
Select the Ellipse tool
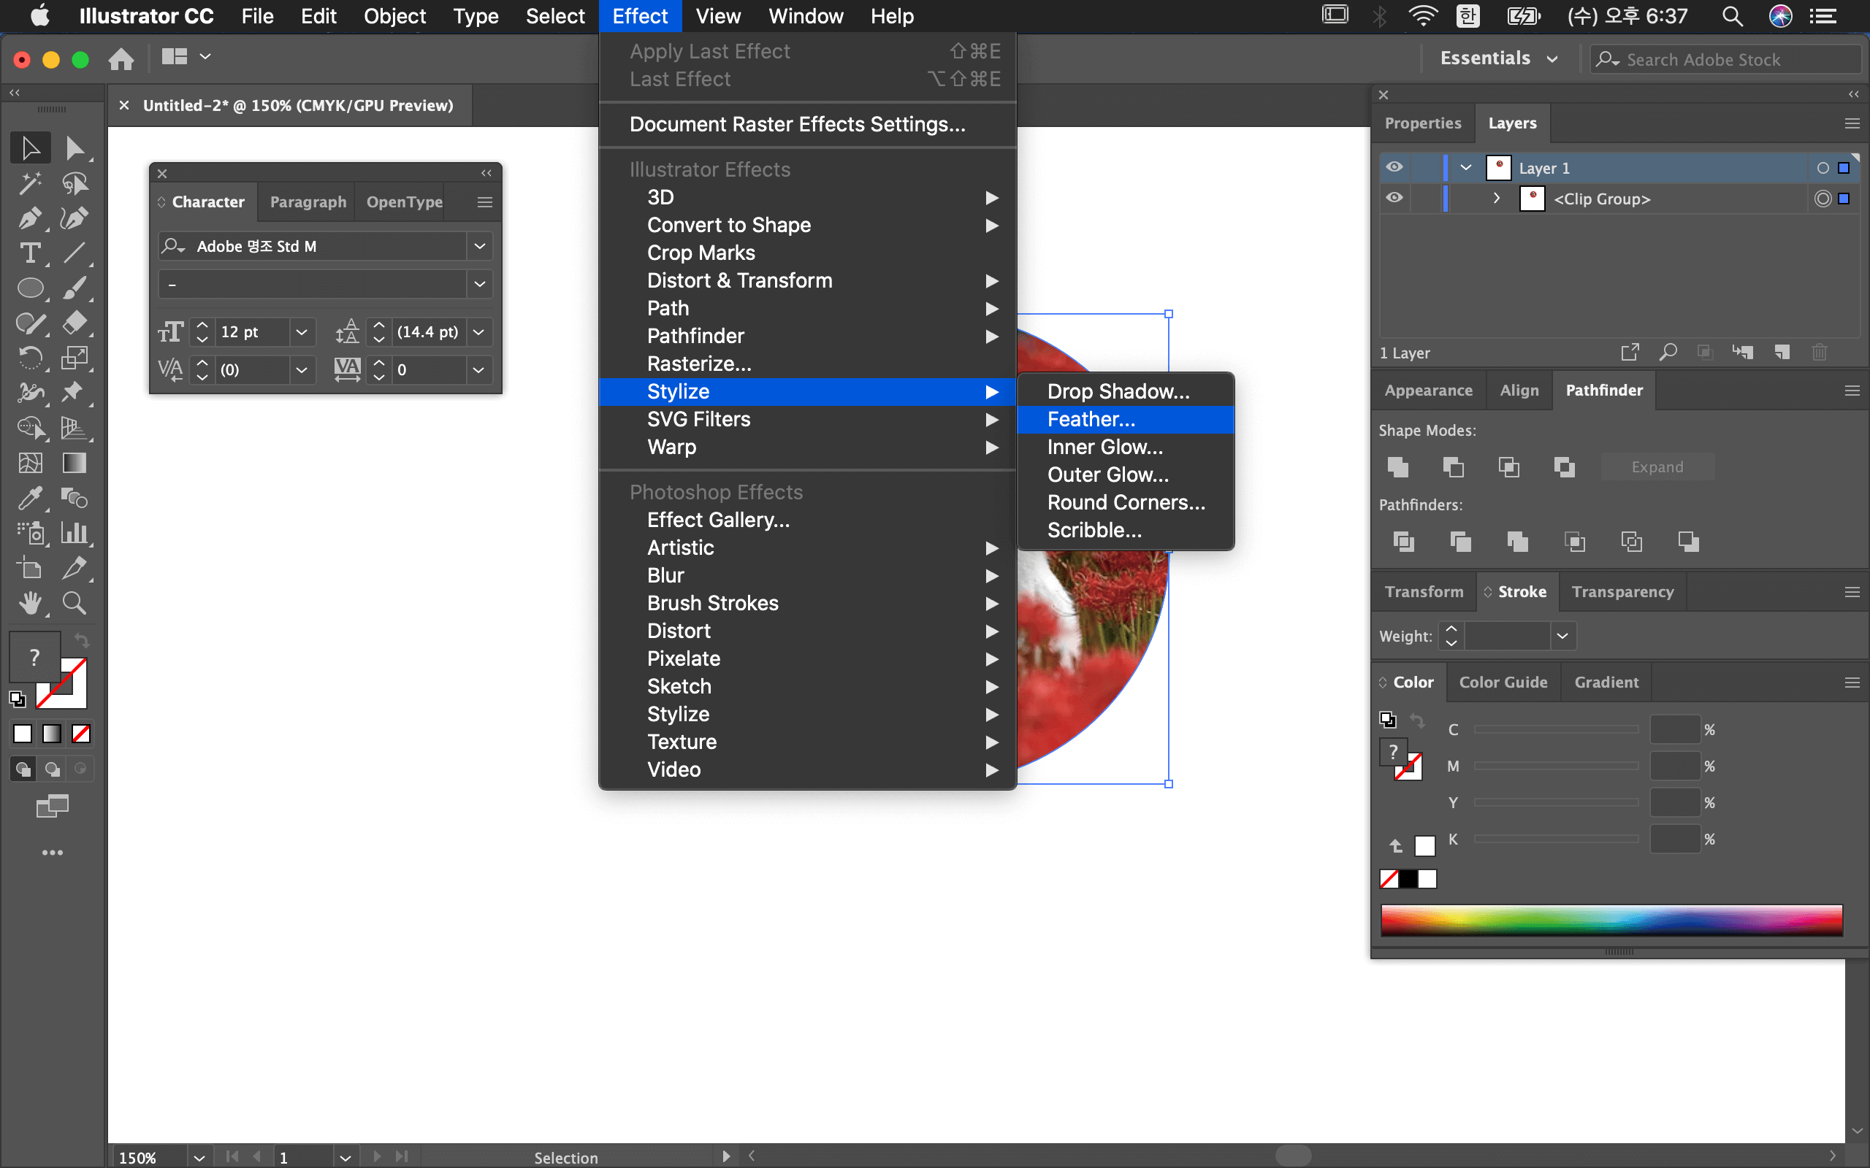tap(30, 288)
